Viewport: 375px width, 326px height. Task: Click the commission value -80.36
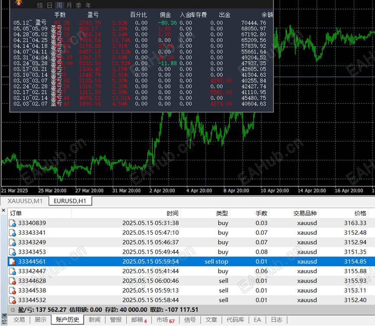(x=167, y=23)
